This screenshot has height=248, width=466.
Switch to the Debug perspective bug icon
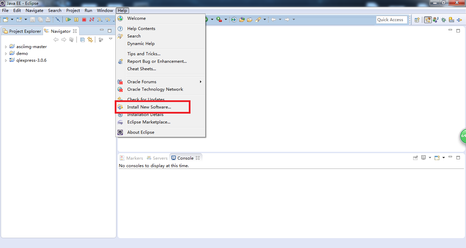[x=443, y=20]
